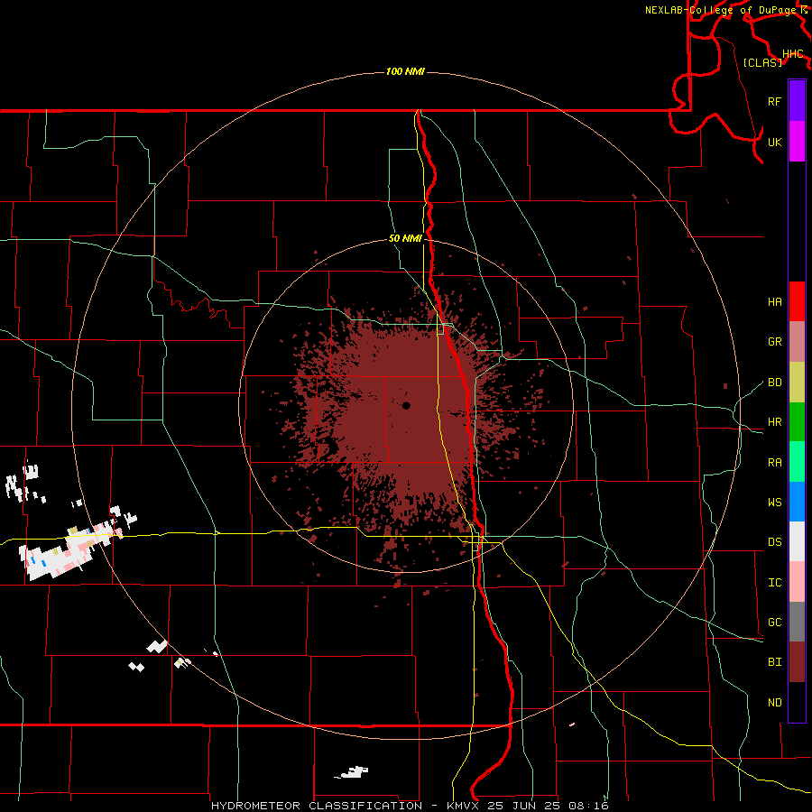The height and width of the screenshot is (812, 812).
Task: Click the 'HHC' product code text
Action: (792, 54)
